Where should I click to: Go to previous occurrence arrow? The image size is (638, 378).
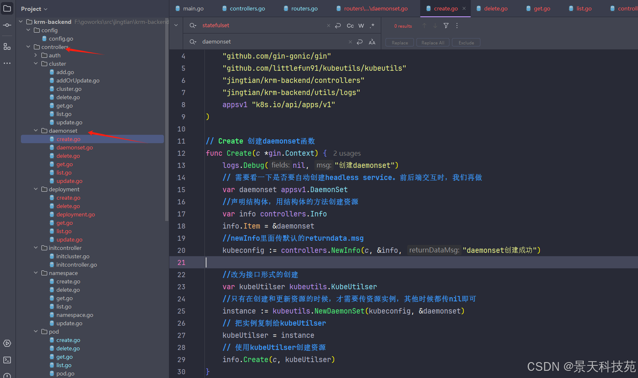point(424,26)
